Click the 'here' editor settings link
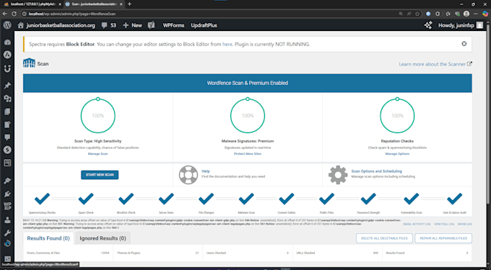491x270 pixels. (227, 44)
